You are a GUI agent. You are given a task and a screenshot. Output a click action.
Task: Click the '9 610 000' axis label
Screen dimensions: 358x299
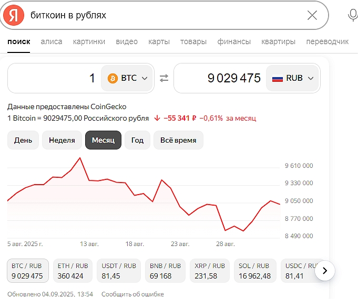click(x=299, y=166)
